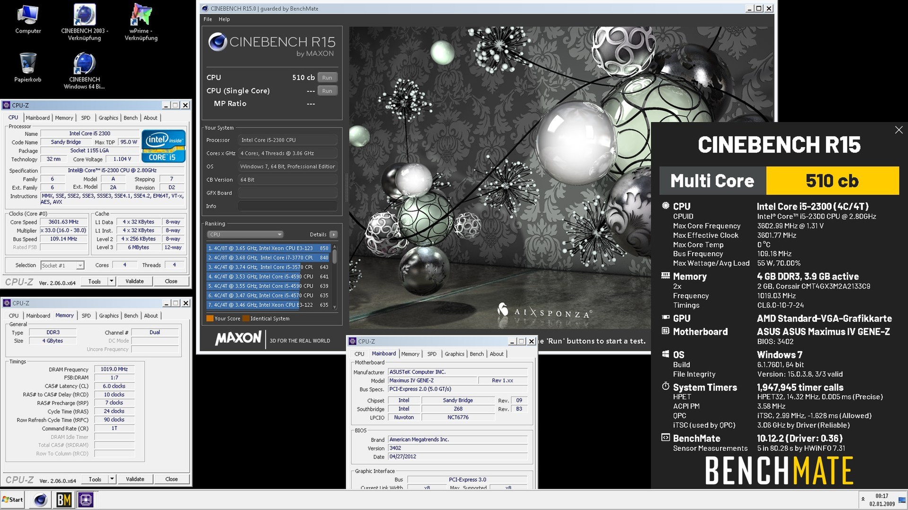Screen dimensions: 908x510
Task: Run the CPU Single Core test
Action: 327,91
